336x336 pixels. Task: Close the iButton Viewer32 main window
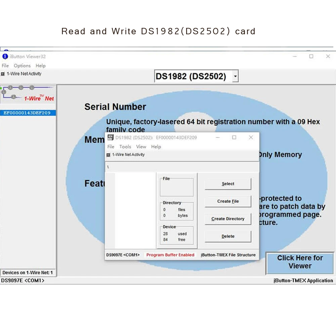click(x=328, y=56)
